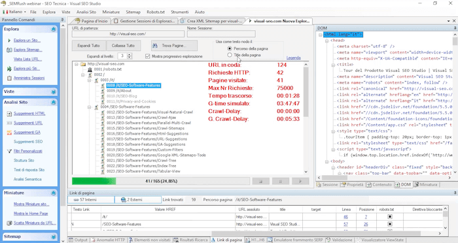The image size is (458, 243).
Task: Click the Nome Sessione input field
Action: point(221,34)
